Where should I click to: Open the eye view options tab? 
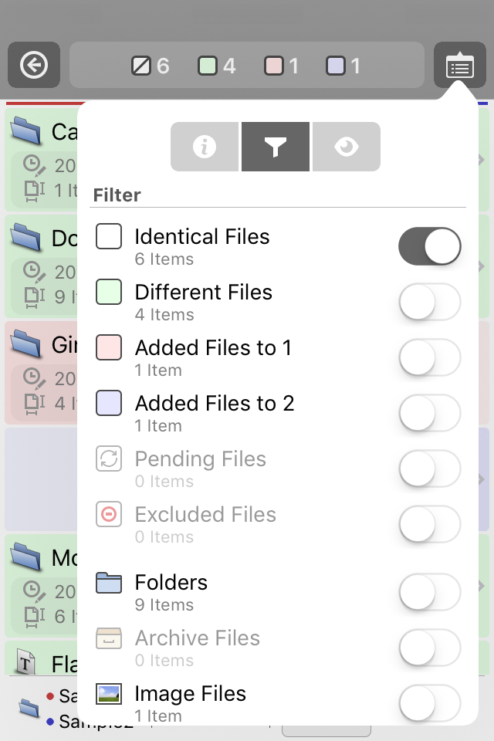(347, 147)
